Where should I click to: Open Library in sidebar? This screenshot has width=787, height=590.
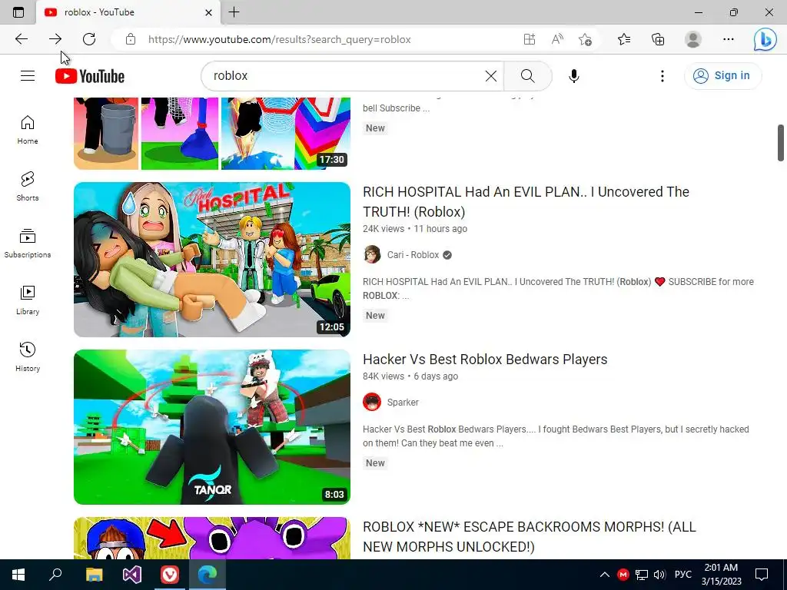click(x=28, y=300)
